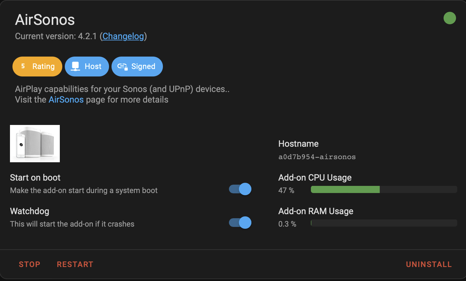Select the a0d7b954-airsonos hostname text
Image resolution: width=466 pixels, height=281 pixels.
click(317, 157)
